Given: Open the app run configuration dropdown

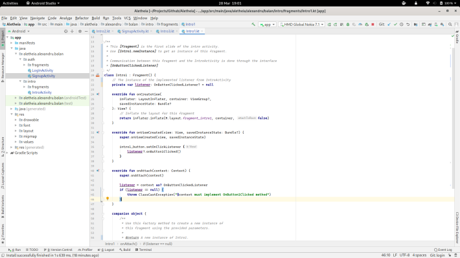Looking at the screenshot, I should pyautogui.click(x=267, y=25).
